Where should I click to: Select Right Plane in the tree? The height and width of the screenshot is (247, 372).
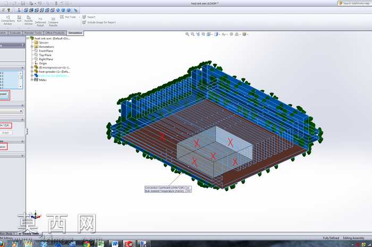point(44,59)
